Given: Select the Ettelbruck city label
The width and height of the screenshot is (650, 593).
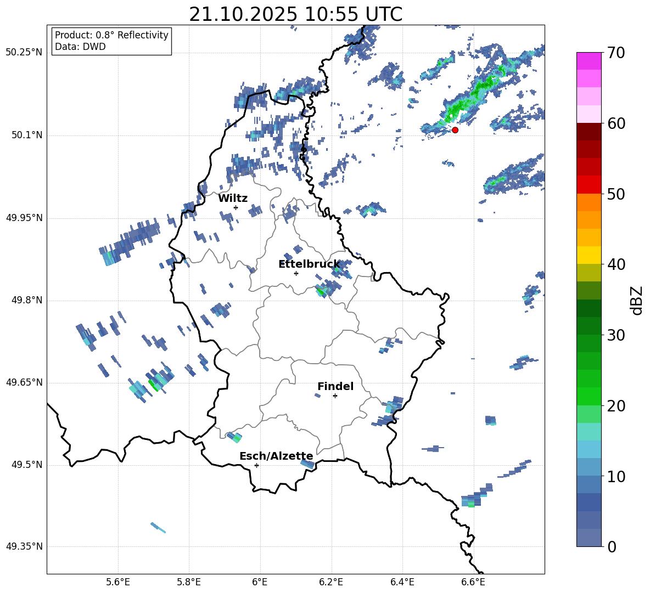Looking at the screenshot, I should pyautogui.click(x=309, y=264).
